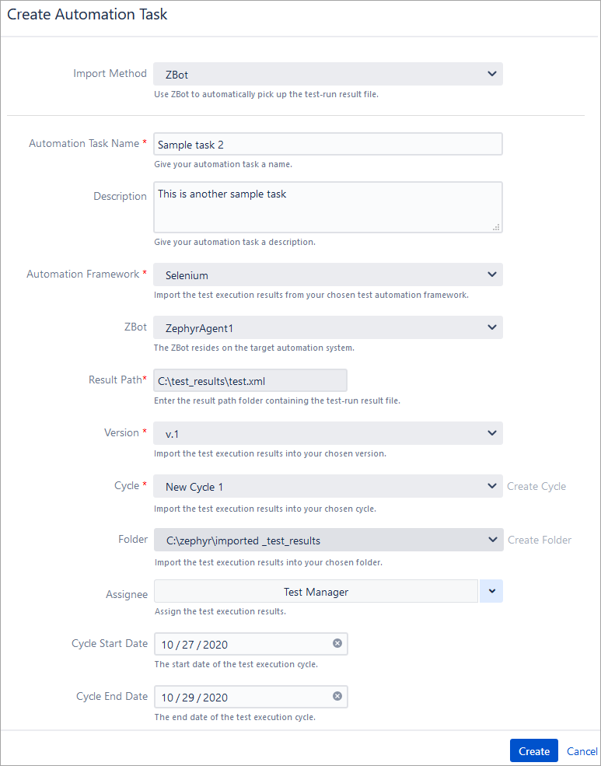Open the Version dropdown showing v.1
601x766 pixels.
click(327, 432)
